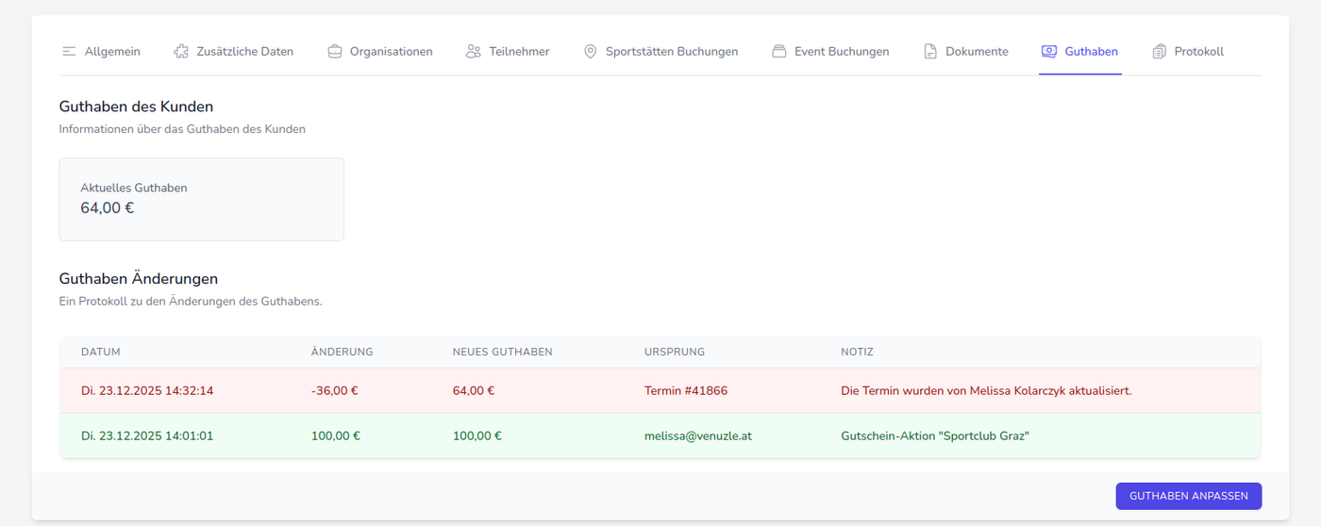Switch to the Allgemein tab
Image resolution: width=1321 pixels, height=526 pixels.
[101, 51]
